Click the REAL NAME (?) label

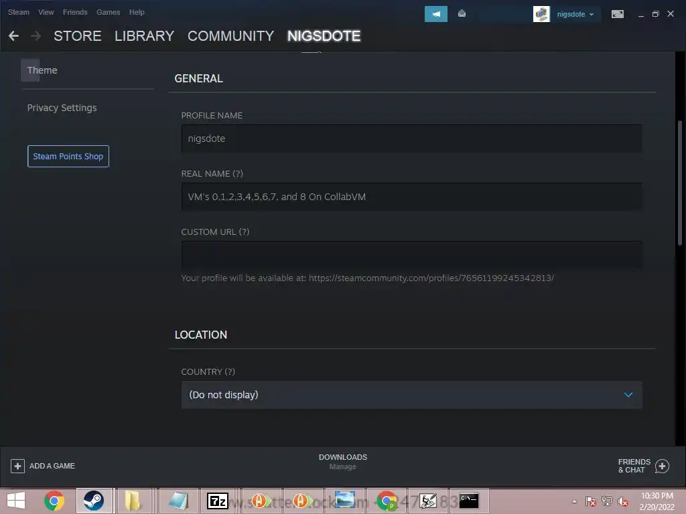point(212,173)
